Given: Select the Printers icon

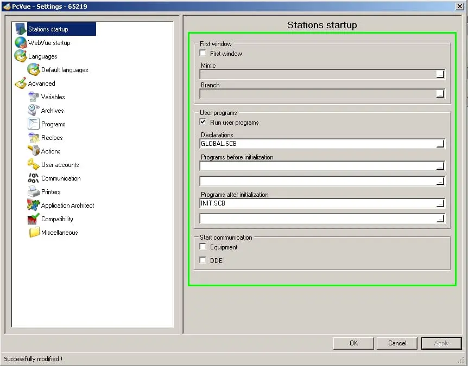Looking at the screenshot, I should (34, 192).
